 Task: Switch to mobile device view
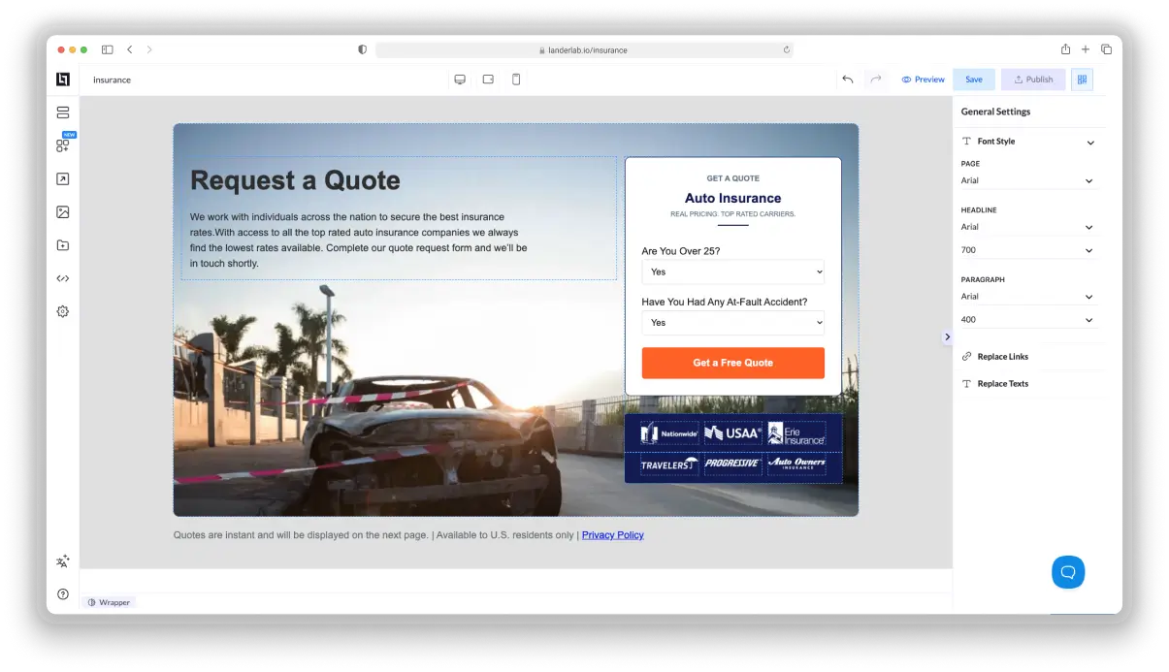(516, 80)
